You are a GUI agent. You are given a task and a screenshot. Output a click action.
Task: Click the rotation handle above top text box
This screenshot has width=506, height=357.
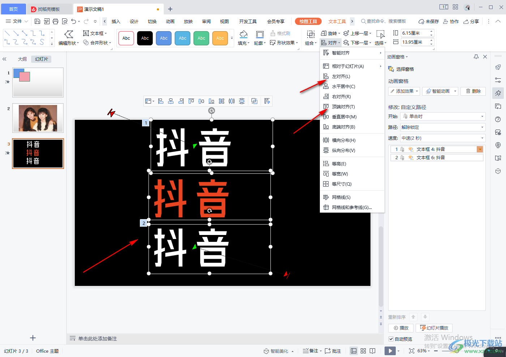(x=211, y=110)
